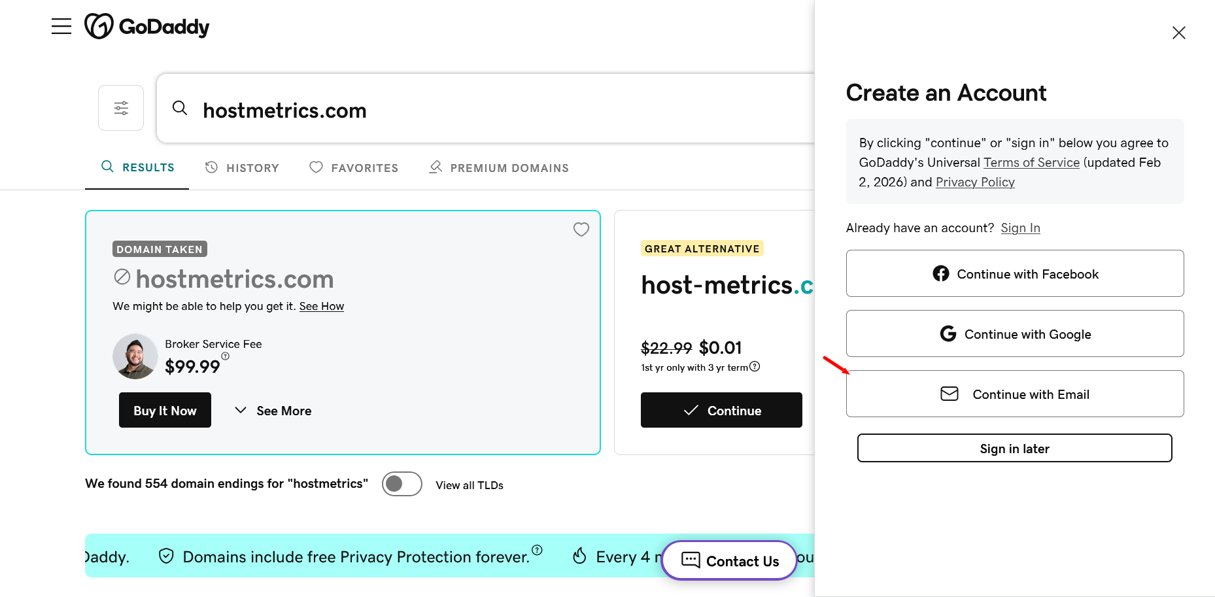The image size is (1215, 597).
Task: Open the Contact Us chat
Action: pos(729,560)
